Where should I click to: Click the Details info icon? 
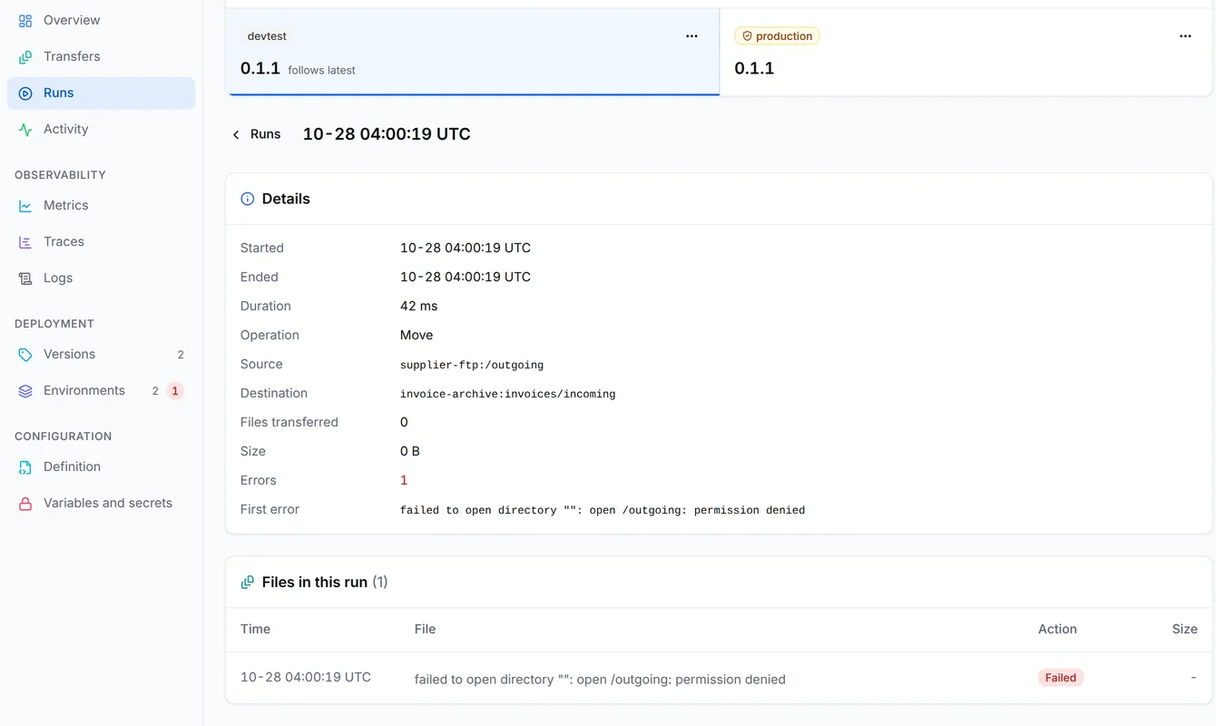tap(247, 199)
